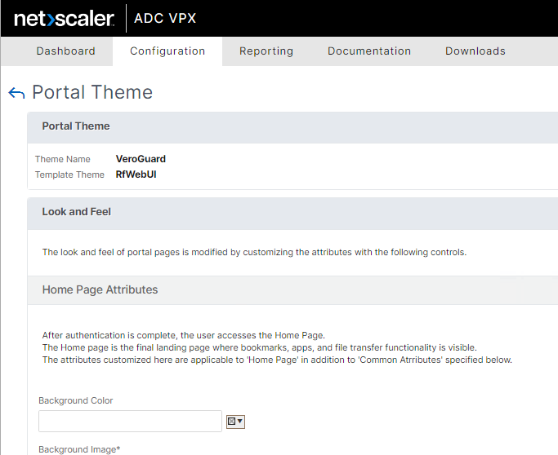Screen dimensions: 558x455
Task: Click the NetScaler logo
Action: click(x=61, y=18)
